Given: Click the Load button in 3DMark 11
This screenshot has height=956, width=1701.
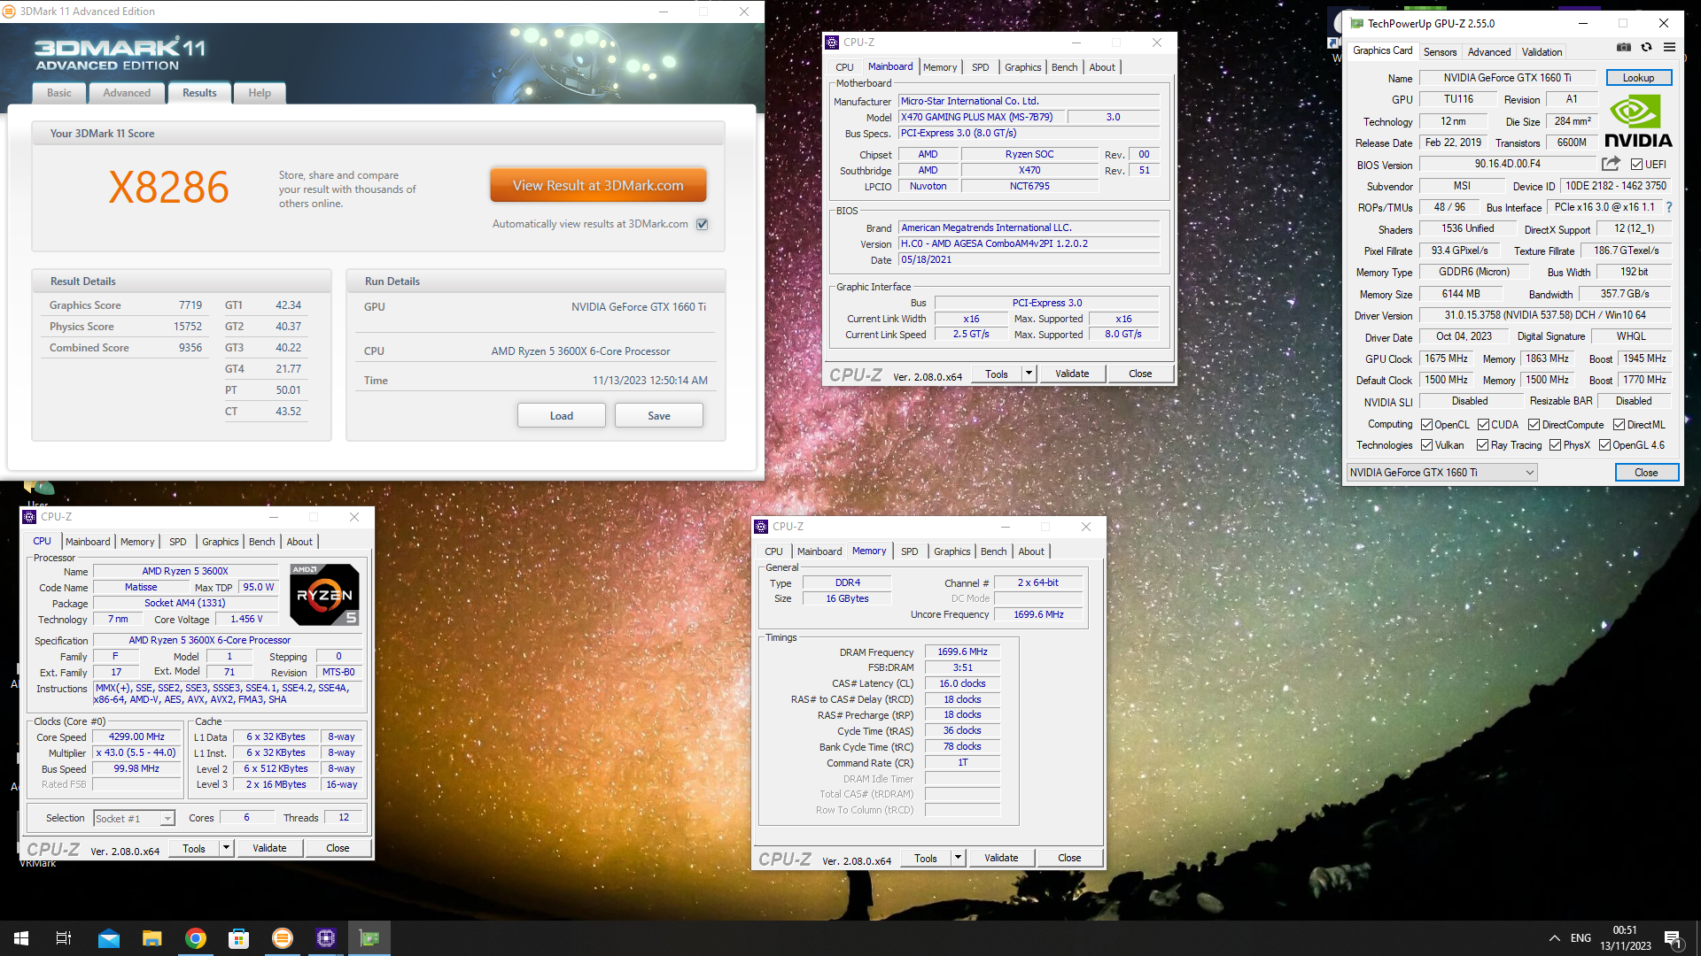Looking at the screenshot, I should [562, 416].
